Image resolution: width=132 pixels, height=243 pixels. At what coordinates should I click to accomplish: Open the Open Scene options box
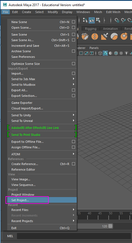pos(74,28)
